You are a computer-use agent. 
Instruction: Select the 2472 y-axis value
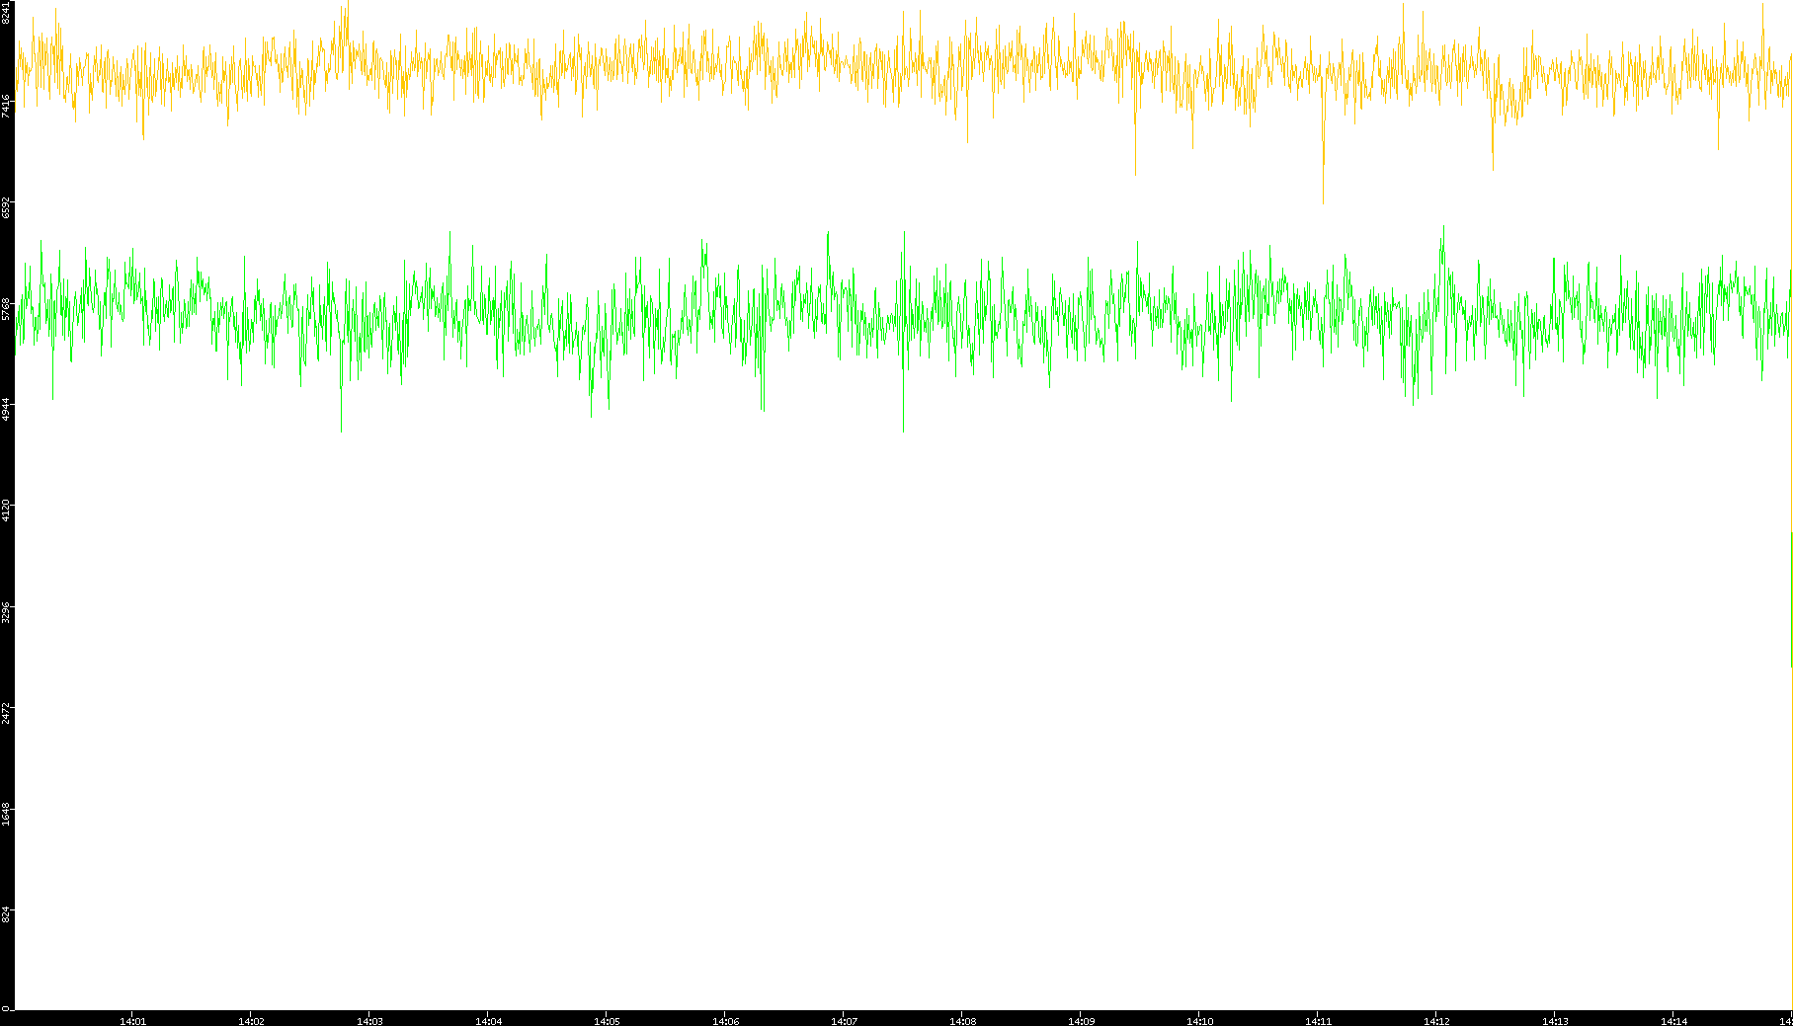tap(7, 713)
